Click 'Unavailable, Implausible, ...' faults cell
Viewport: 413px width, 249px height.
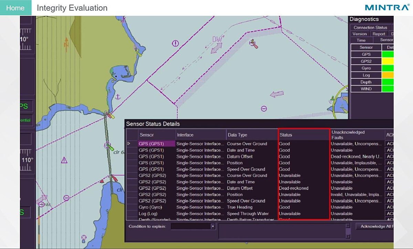pos(357,163)
